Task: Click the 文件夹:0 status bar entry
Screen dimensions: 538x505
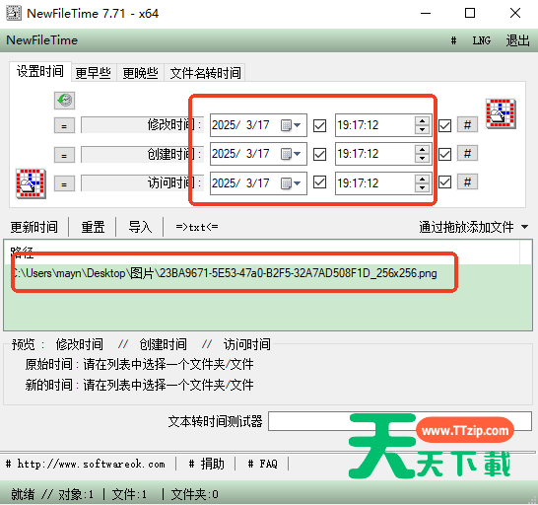Action: coord(194,494)
